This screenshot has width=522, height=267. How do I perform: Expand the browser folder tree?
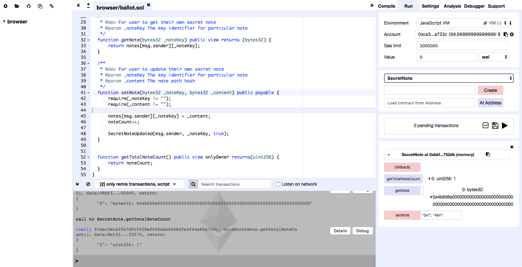click(x=4, y=22)
